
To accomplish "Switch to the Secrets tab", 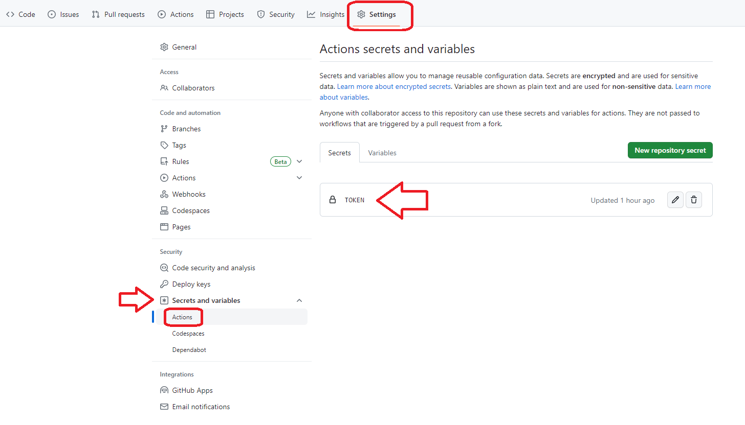I will (340, 152).
